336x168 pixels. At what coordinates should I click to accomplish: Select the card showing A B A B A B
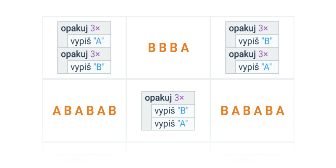(x=84, y=110)
